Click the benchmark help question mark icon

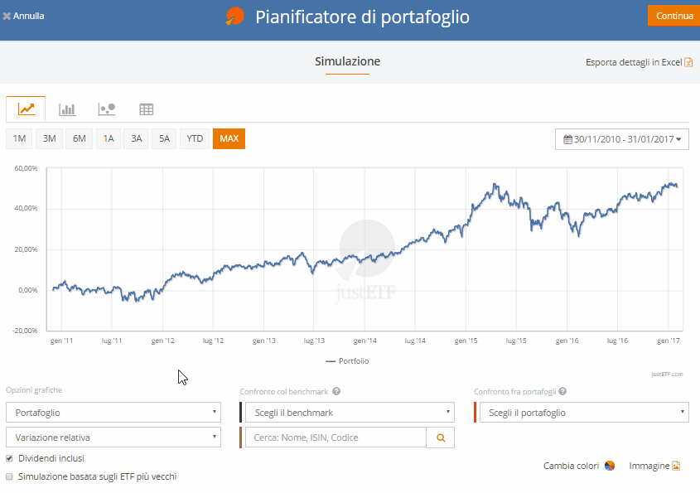point(337,391)
